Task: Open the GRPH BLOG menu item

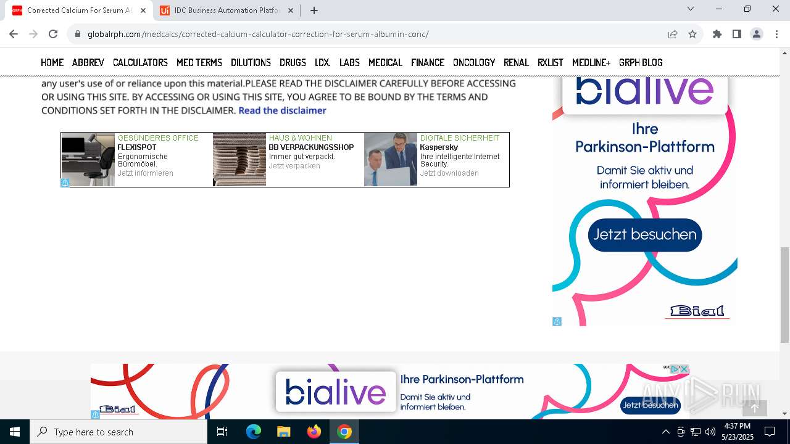Action: click(641, 62)
